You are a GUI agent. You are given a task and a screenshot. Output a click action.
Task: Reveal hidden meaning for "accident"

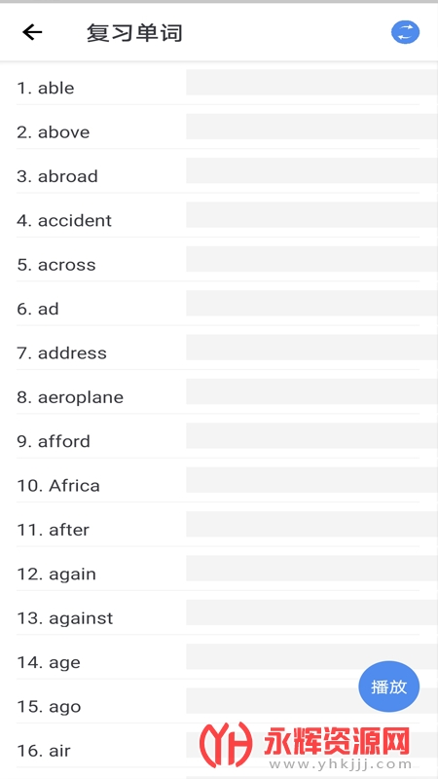311,214
